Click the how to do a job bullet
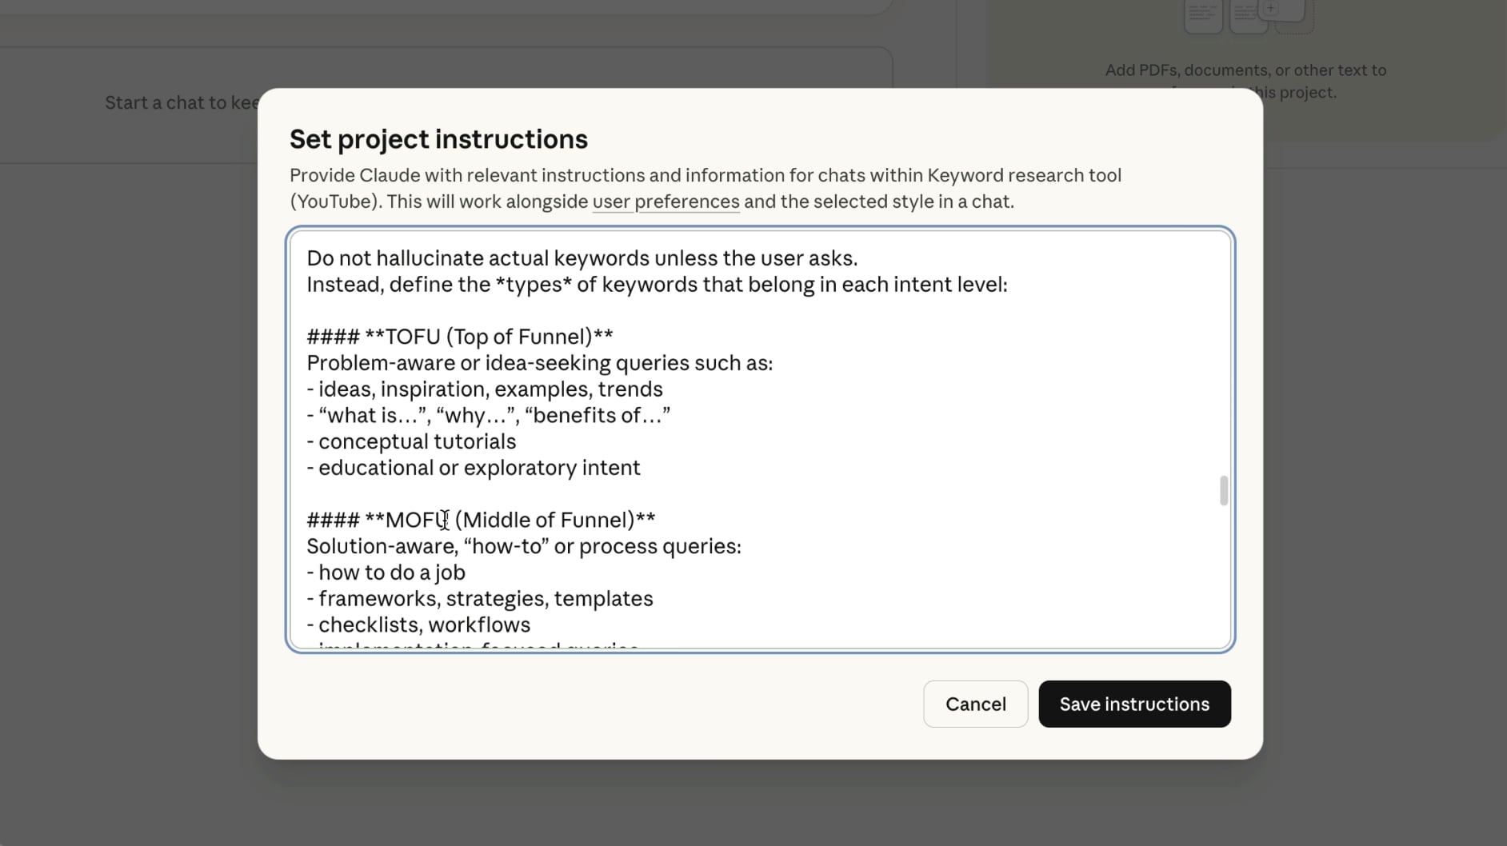Image resolution: width=1507 pixels, height=846 pixels. (387, 572)
